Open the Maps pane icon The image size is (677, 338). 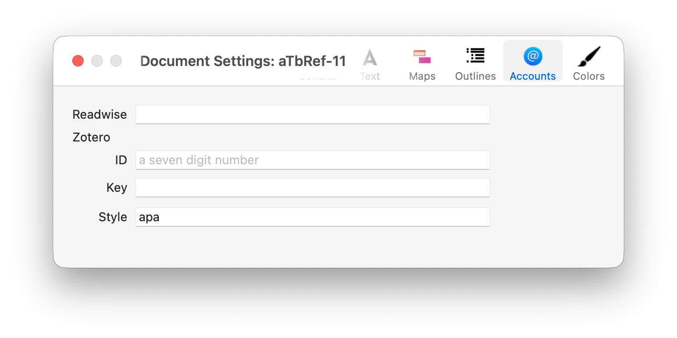pyautogui.click(x=422, y=57)
